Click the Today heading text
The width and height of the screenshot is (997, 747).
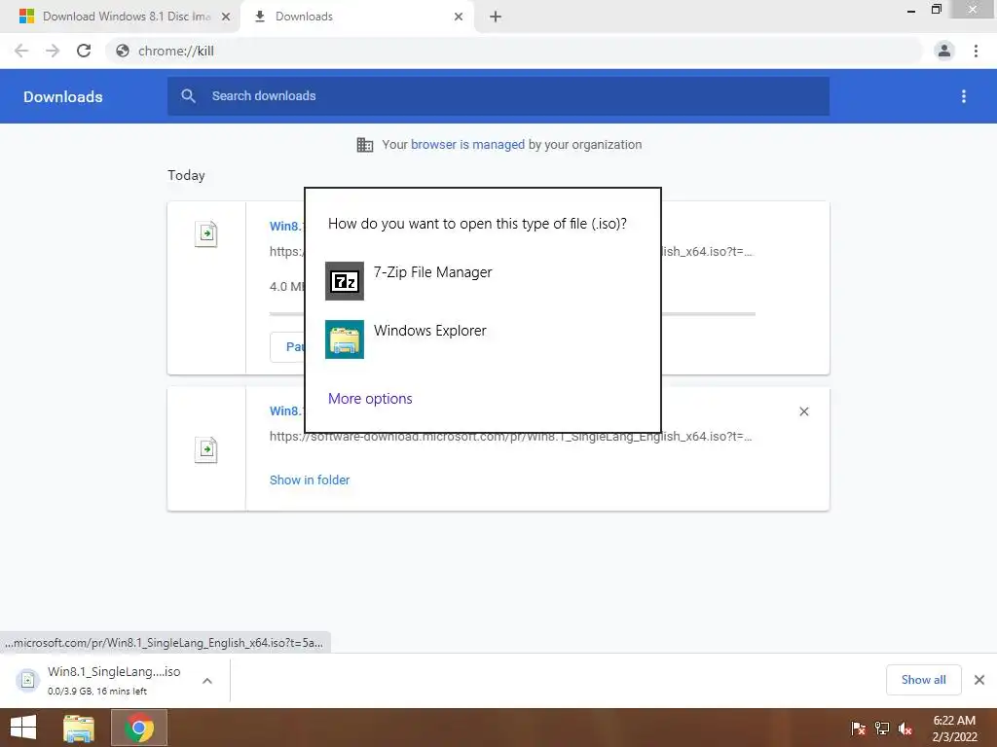pyautogui.click(x=186, y=175)
